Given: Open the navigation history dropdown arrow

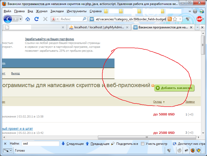Looking at the screenshot, I should point(20,19).
